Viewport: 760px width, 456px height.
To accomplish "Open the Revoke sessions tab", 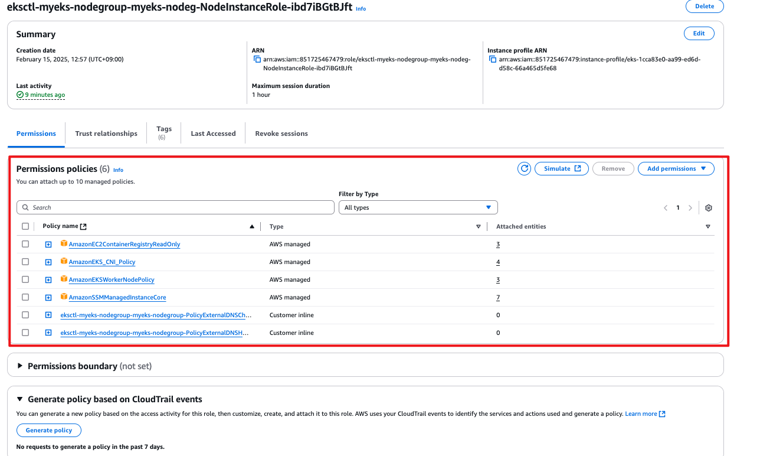I will [281, 133].
